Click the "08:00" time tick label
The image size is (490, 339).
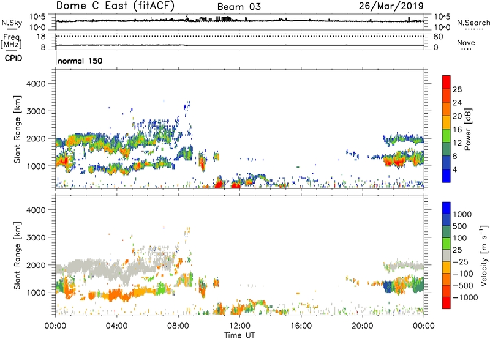pos(178,326)
